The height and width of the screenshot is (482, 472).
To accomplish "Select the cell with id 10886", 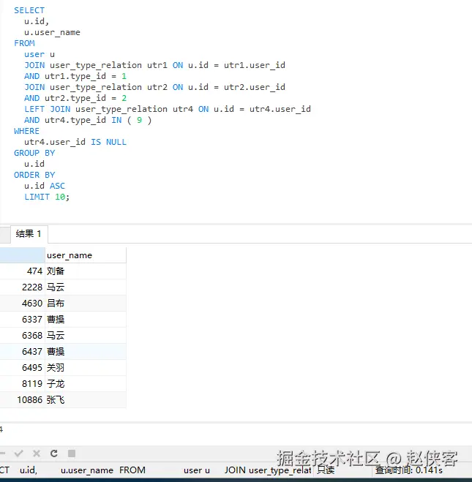I will (x=23, y=400).
